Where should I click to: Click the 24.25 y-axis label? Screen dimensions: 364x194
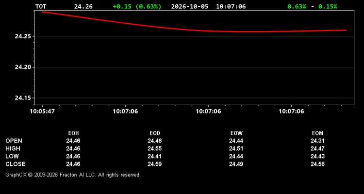click(23, 36)
